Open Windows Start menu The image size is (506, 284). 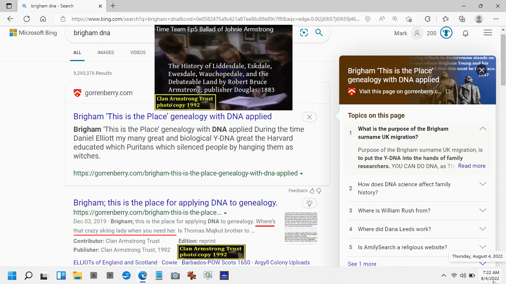(12, 275)
